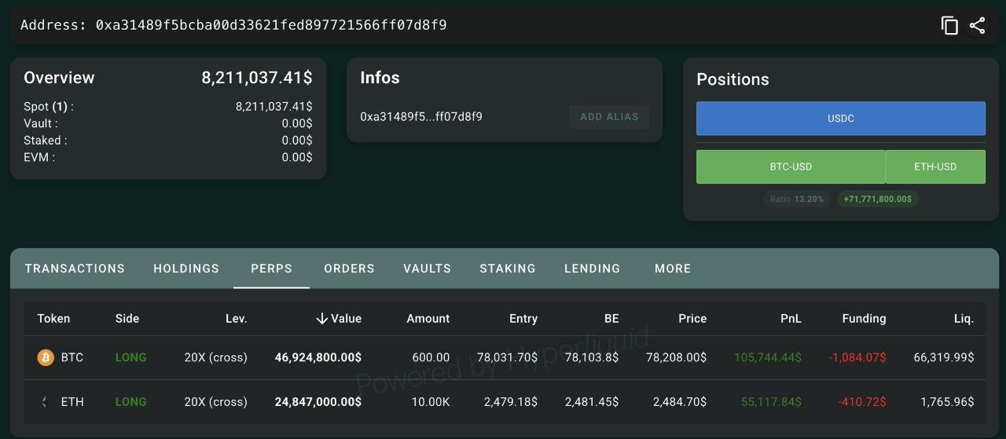The height and width of the screenshot is (439, 1006).
Task: Click the Spot (1) label
Action: click(49, 106)
